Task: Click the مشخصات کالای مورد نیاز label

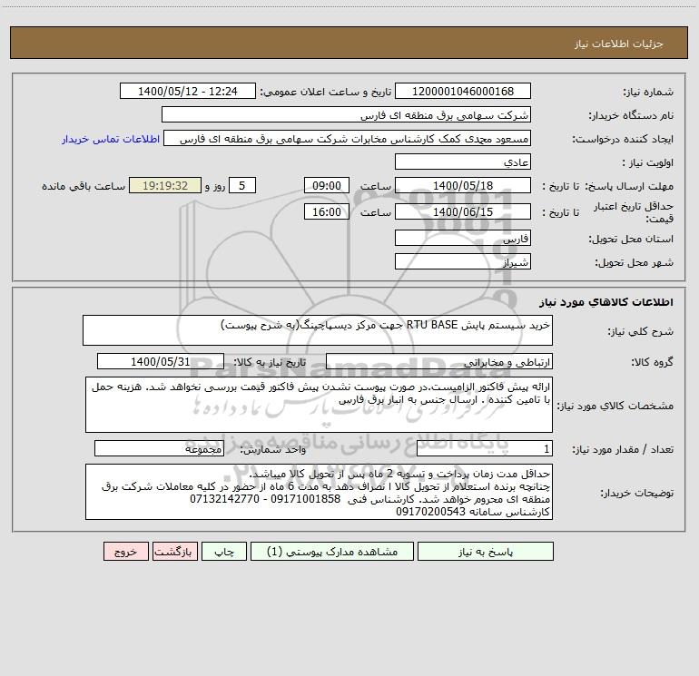Action: (615, 406)
